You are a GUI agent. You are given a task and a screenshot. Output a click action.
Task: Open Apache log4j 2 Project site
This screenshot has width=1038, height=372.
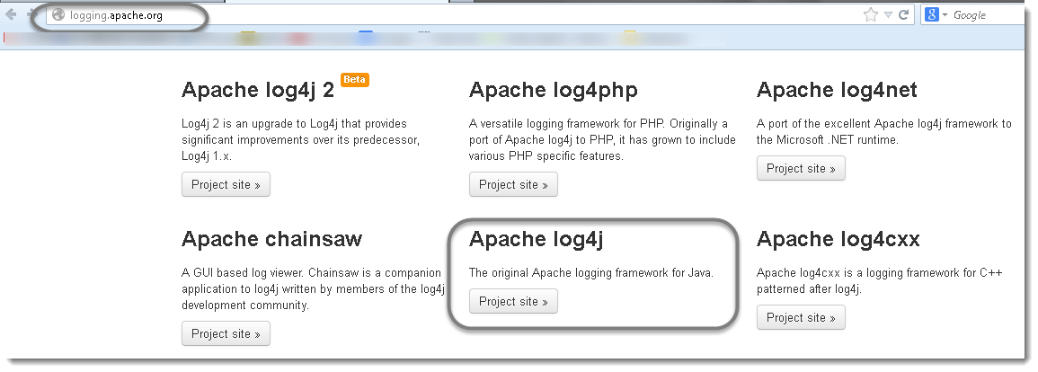click(226, 185)
